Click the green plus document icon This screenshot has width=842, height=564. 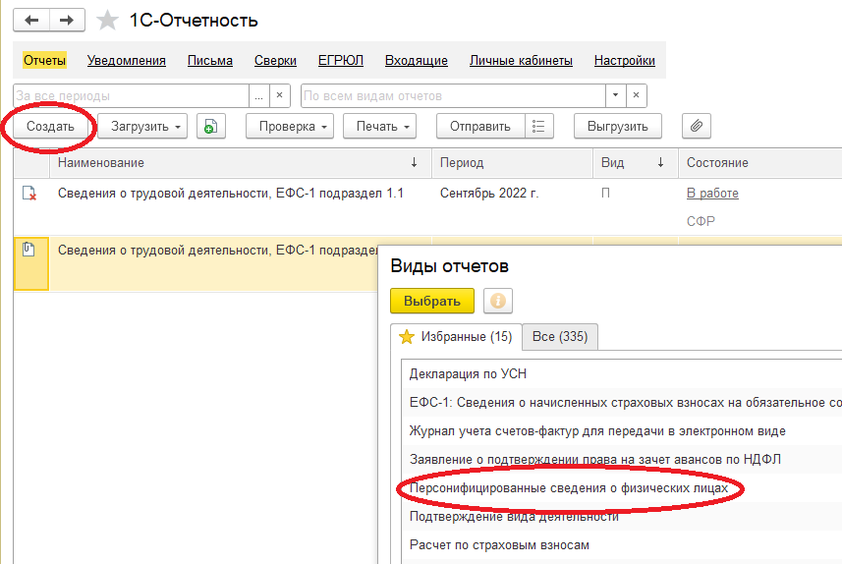[x=210, y=126]
